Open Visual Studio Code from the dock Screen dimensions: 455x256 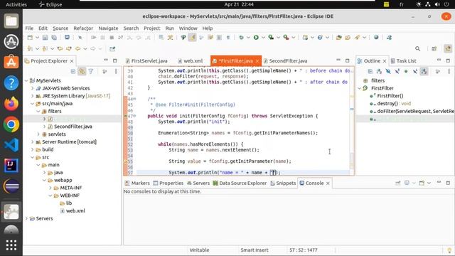(x=11, y=145)
